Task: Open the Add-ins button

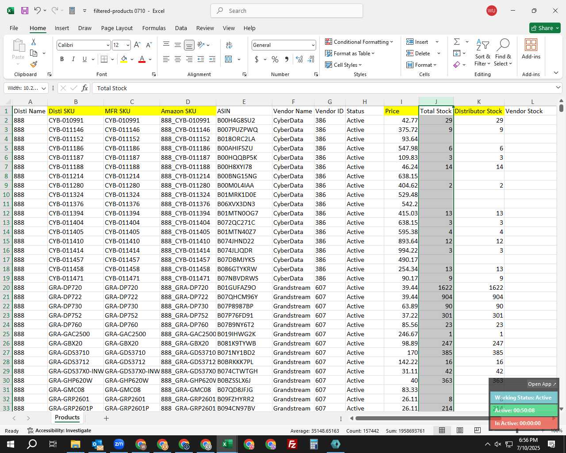Action: coord(531,49)
